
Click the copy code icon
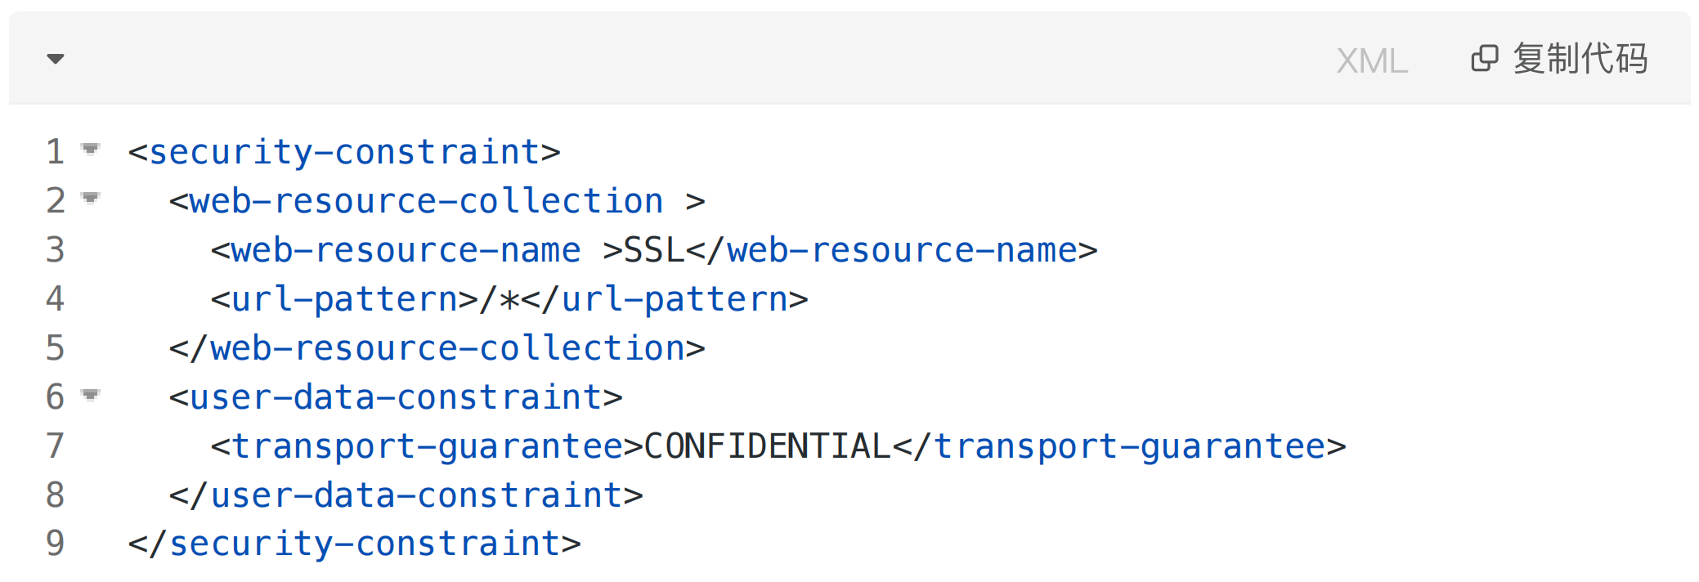[x=1484, y=59]
